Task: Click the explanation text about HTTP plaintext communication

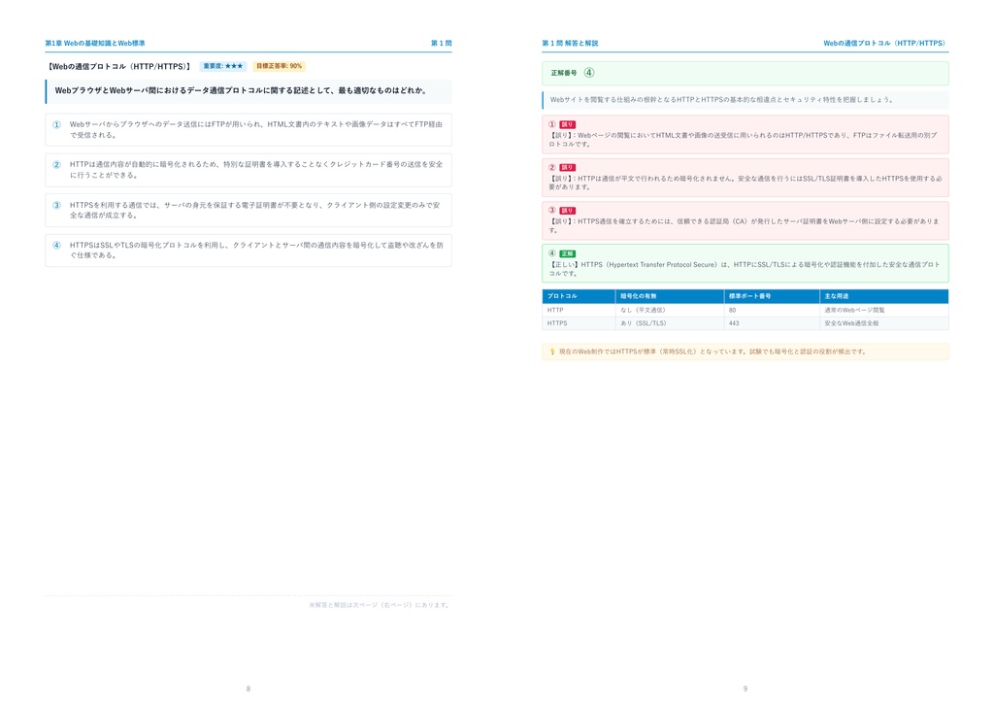Action: (x=745, y=183)
